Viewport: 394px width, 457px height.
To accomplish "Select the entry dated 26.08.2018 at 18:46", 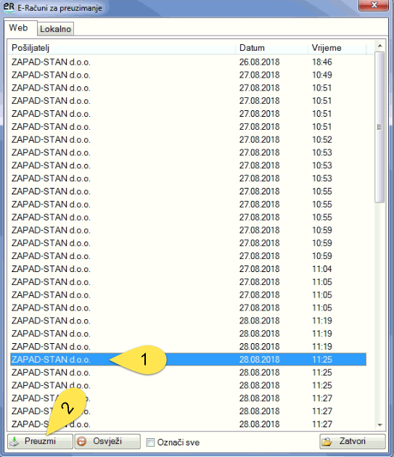I will (189, 62).
